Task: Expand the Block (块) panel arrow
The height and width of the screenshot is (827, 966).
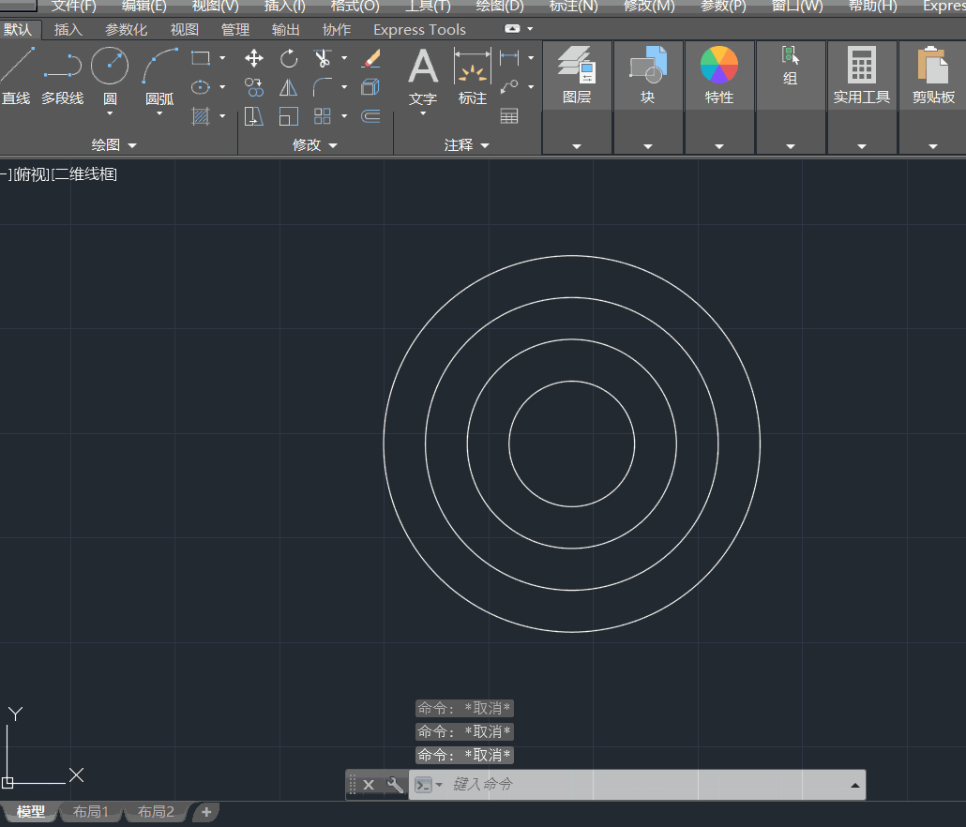Action: pos(647,146)
